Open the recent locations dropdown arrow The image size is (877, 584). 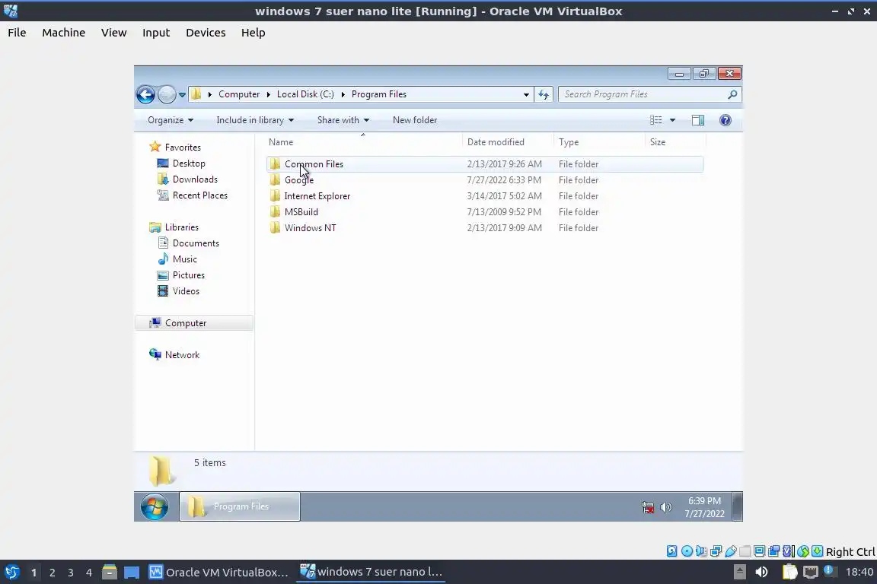[x=182, y=95]
